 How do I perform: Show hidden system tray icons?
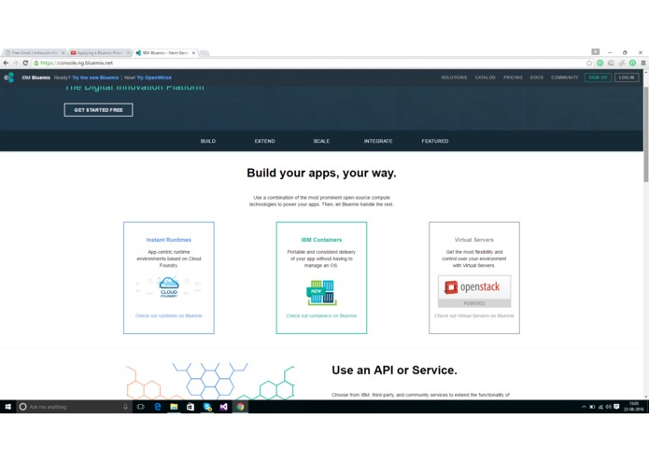[x=584, y=407]
